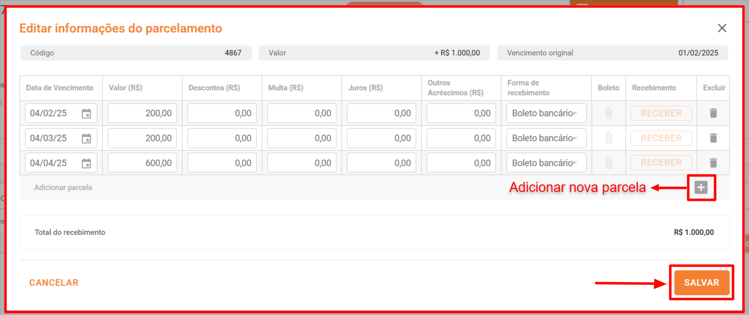
Task: Delete the 04/02/25 installment with trash icon
Action: click(713, 113)
